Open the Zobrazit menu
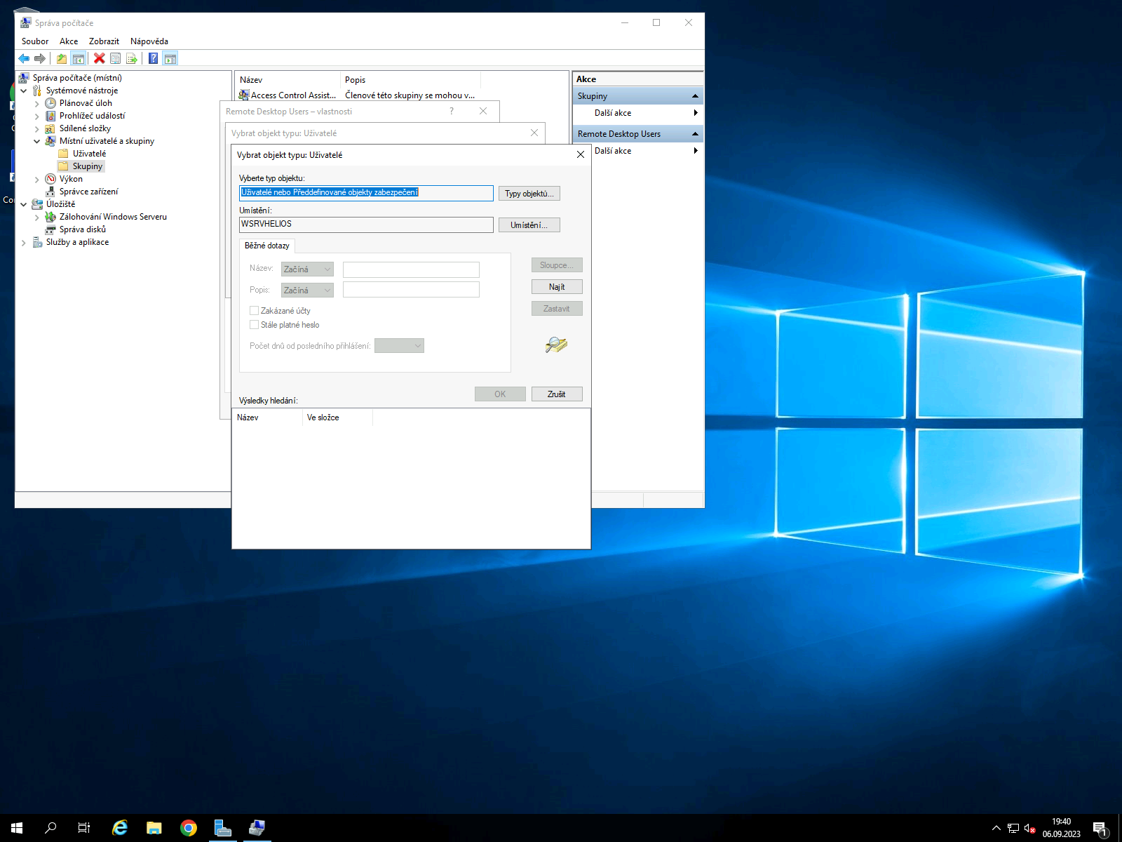Viewport: 1122px width, 842px height. click(104, 41)
